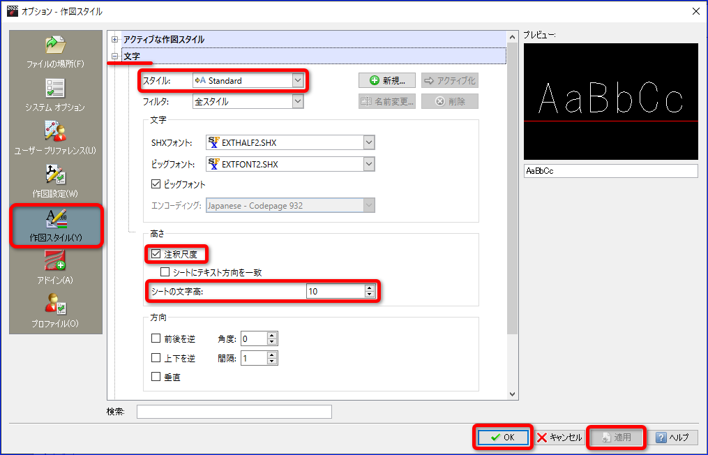Enable the 前後を逆 checkbox
Viewport: 708px width, 455px height.
[x=156, y=339]
